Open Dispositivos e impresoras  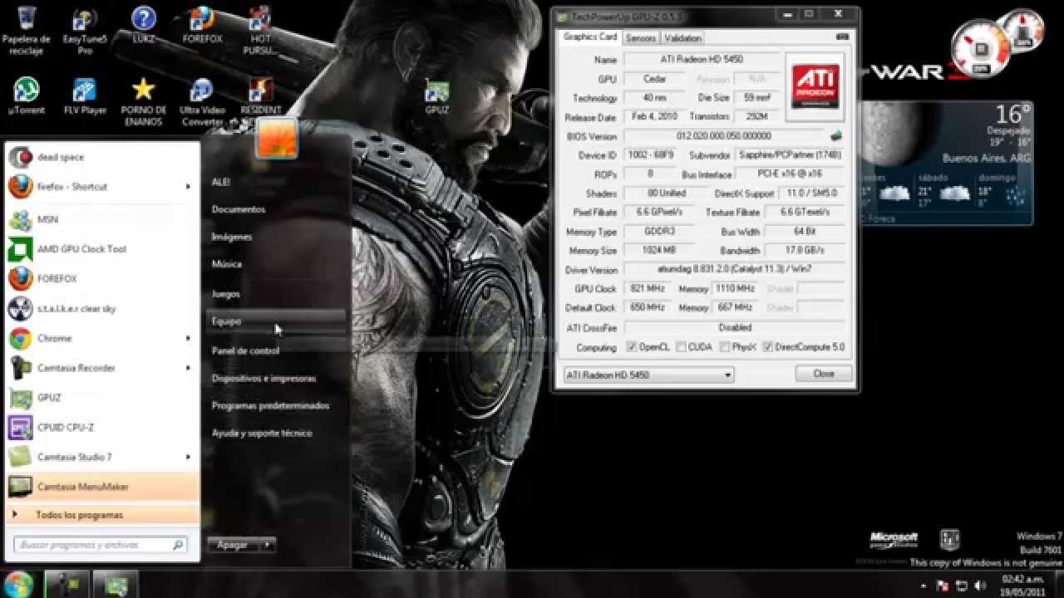[x=264, y=379]
